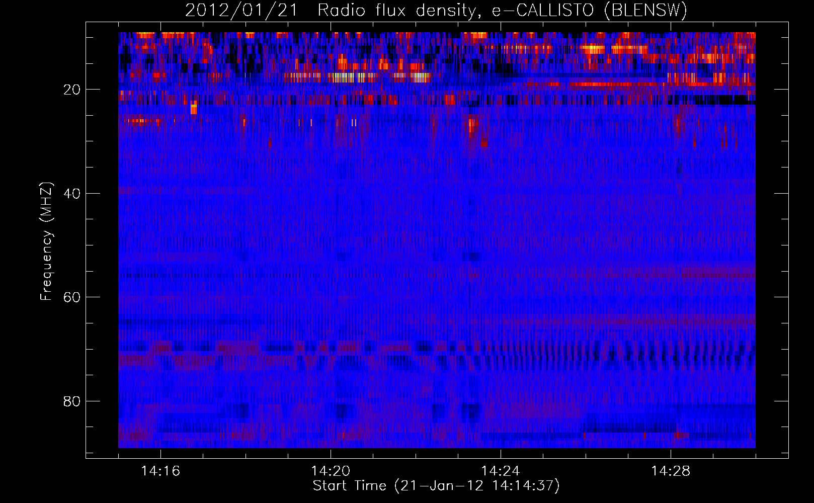Screen dimensions: 814x503
Task: Select the 'Frequency (MHZ)' axis label
Action: (46, 241)
